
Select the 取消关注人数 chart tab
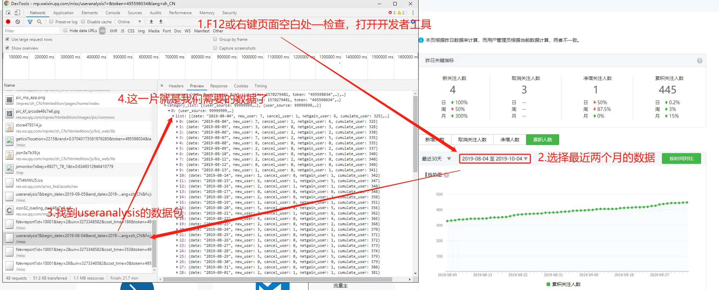click(472, 140)
